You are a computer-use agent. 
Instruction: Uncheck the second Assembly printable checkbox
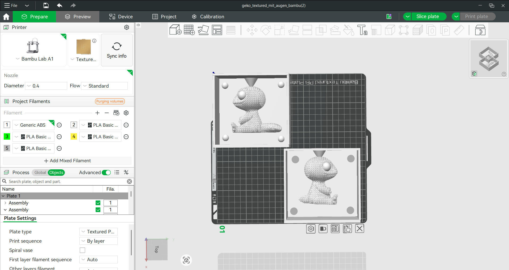(98, 210)
